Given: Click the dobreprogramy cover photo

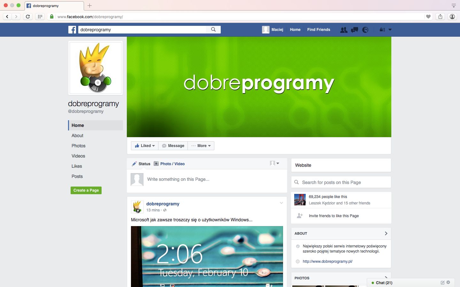Looking at the screenshot, I should tap(259, 87).
